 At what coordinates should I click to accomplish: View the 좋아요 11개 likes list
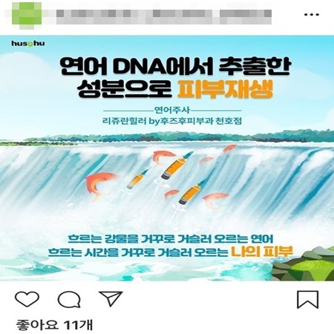click(x=54, y=325)
